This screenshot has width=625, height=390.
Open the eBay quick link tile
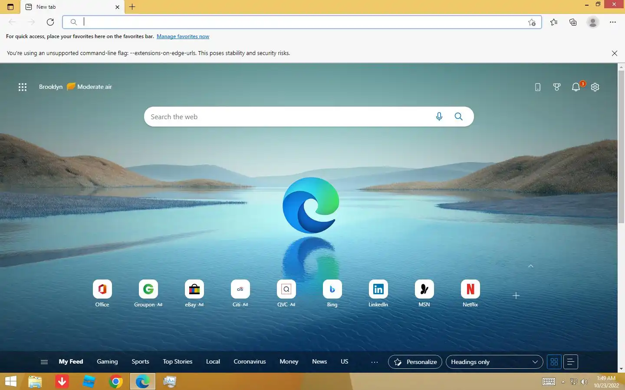(194, 294)
